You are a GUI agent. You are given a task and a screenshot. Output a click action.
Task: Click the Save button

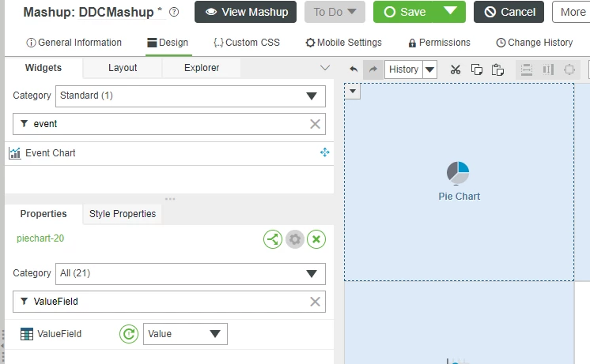pos(403,12)
